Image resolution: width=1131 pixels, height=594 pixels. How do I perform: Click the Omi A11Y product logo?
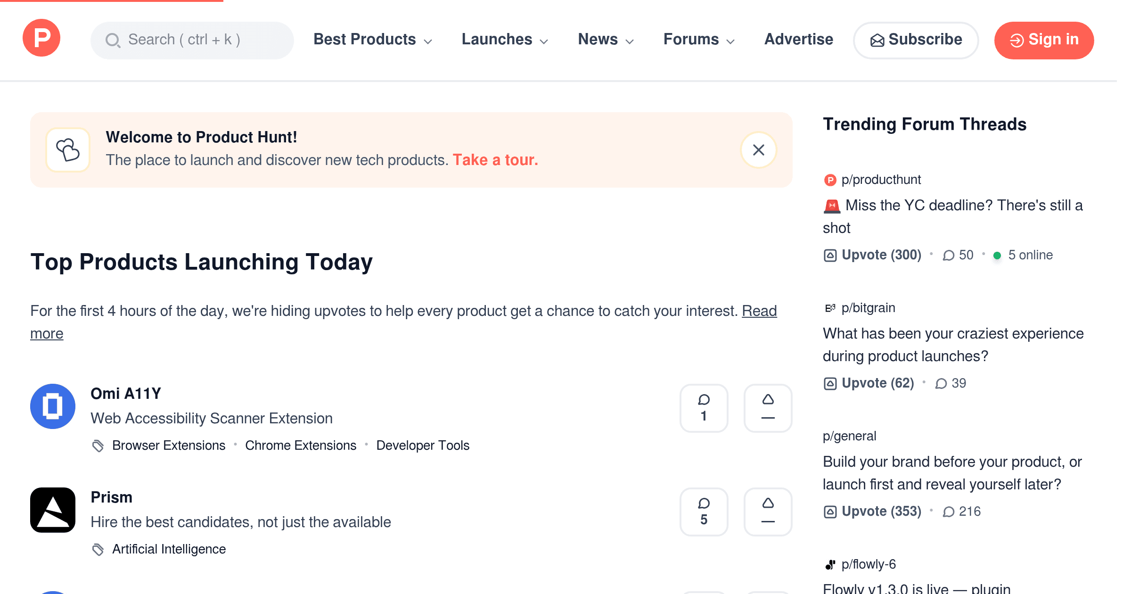(53, 406)
